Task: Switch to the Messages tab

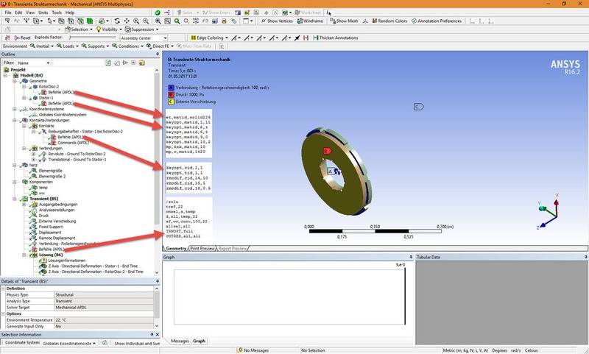Action: point(180,341)
